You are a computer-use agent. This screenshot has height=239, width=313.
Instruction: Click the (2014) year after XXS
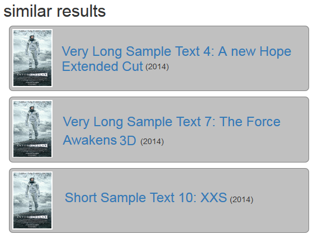point(241,199)
